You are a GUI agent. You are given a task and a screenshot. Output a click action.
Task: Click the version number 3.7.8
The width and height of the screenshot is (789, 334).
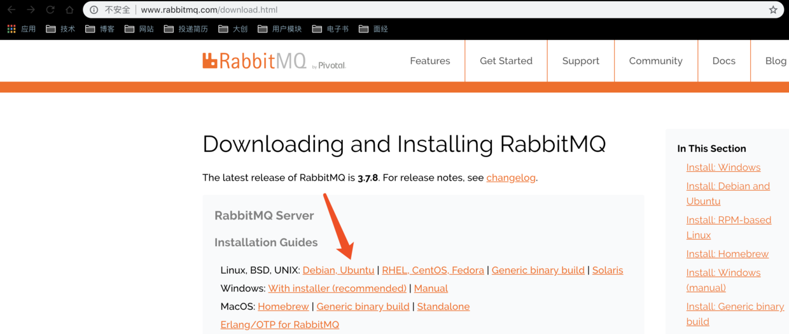(368, 177)
